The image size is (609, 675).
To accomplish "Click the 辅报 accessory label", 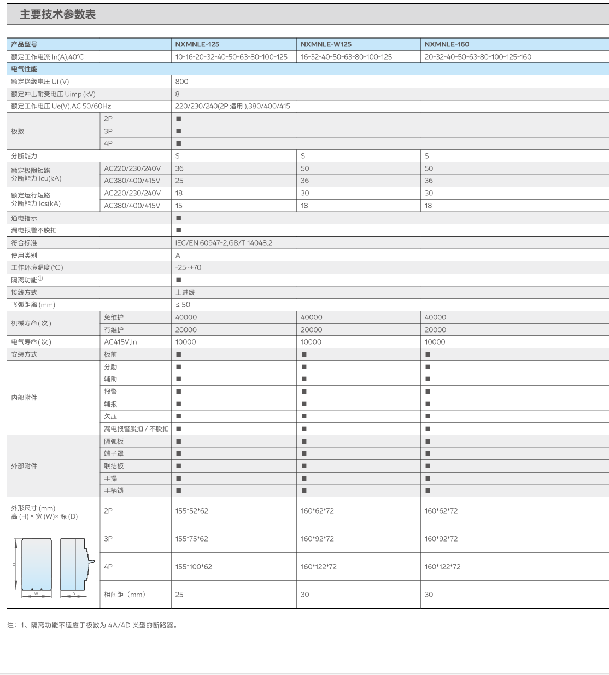I will 110,404.
